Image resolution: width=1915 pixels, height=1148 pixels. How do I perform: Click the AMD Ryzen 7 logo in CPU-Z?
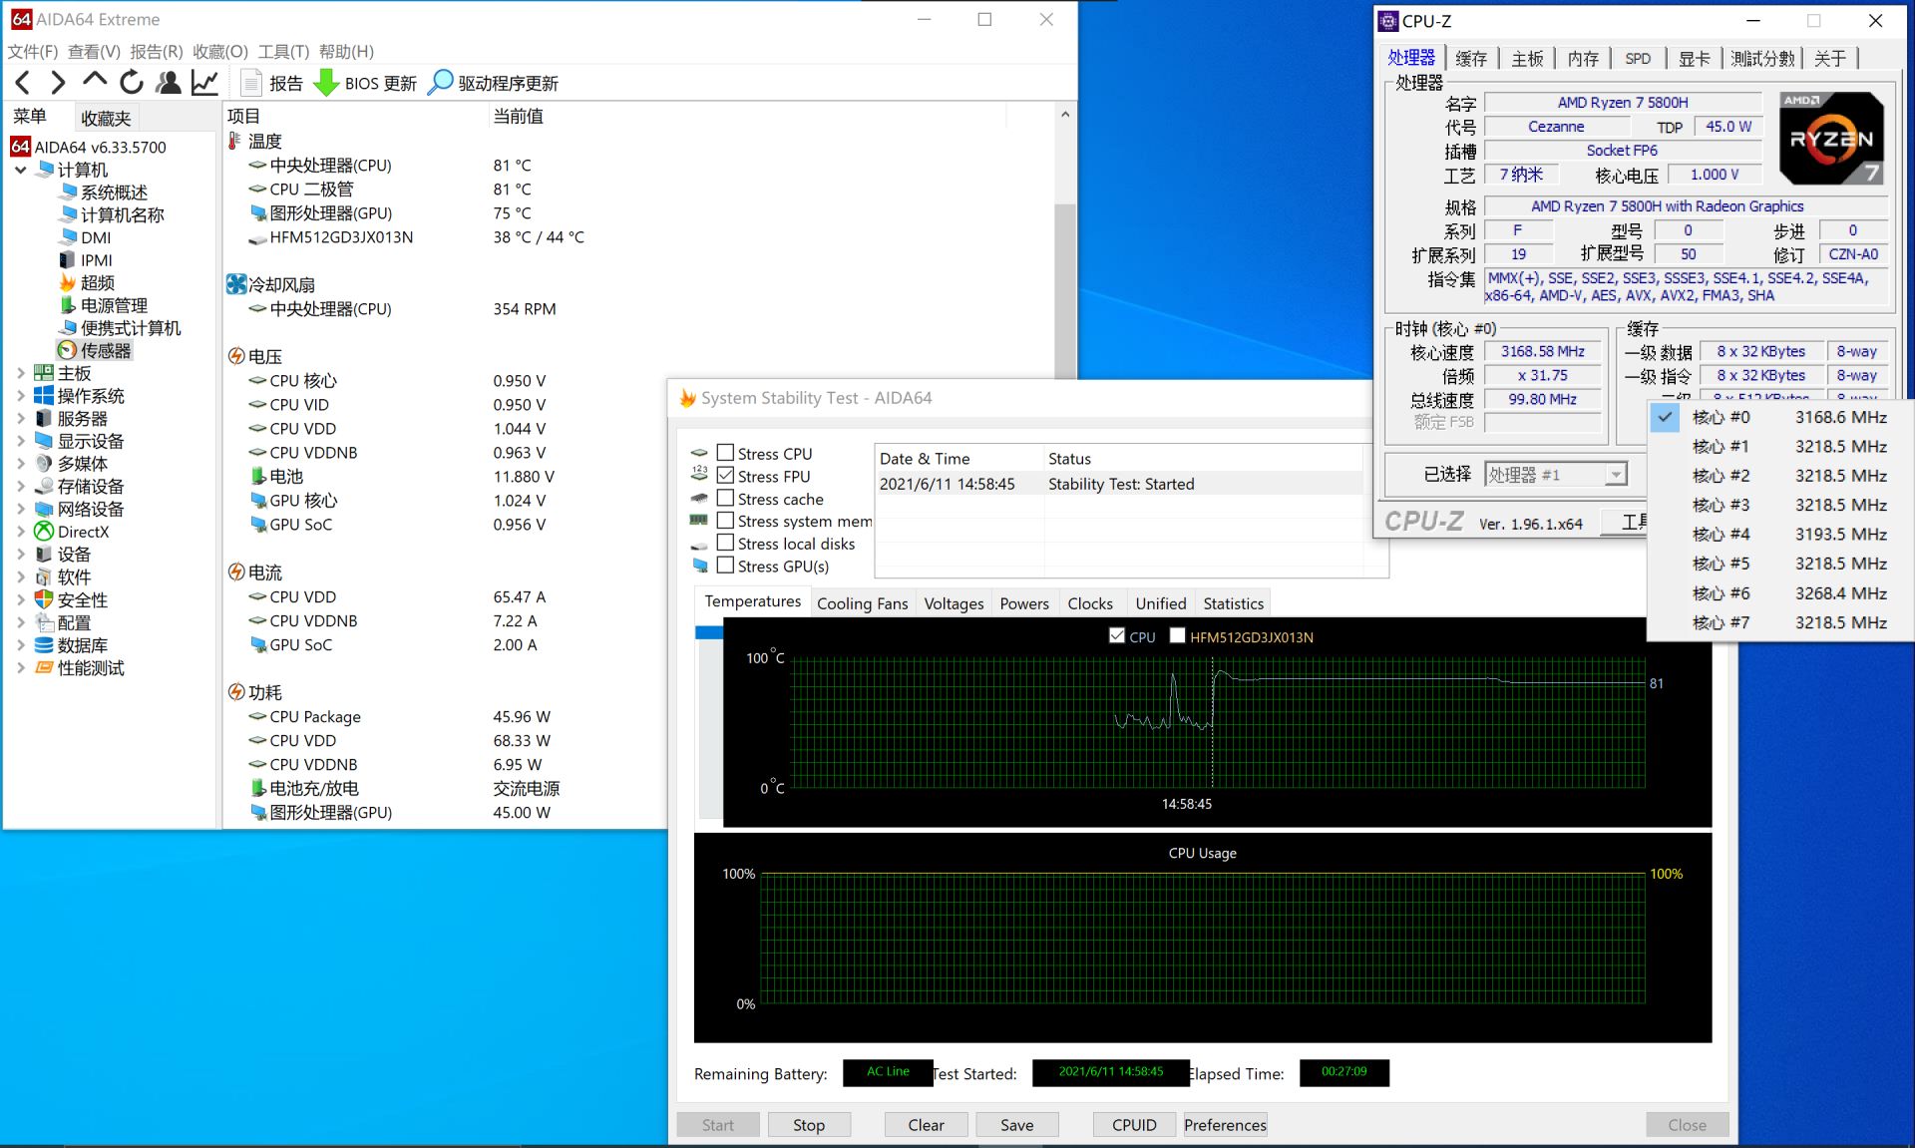coord(1832,138)
